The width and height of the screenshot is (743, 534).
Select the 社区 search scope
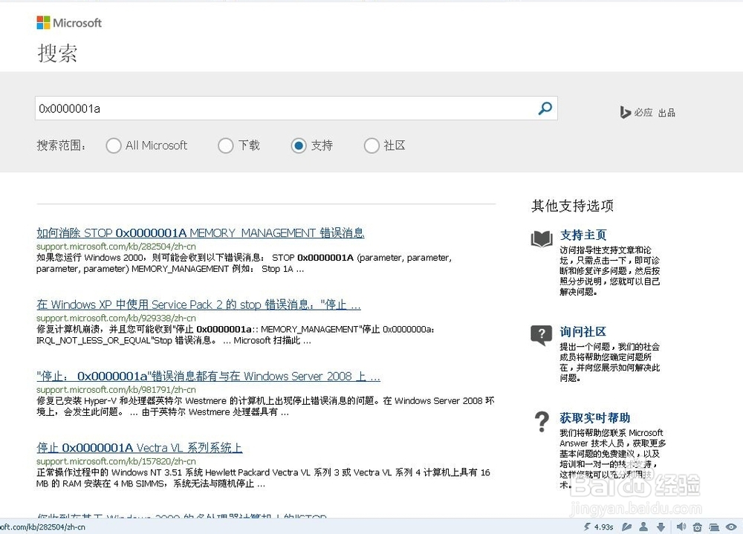click(x=371, y=146)
